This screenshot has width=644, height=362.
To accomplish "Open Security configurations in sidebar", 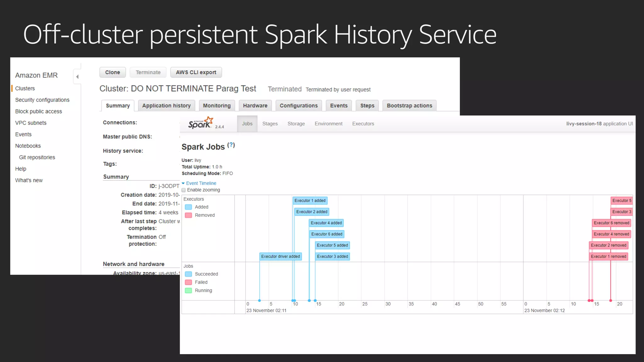I will (42, 100).
